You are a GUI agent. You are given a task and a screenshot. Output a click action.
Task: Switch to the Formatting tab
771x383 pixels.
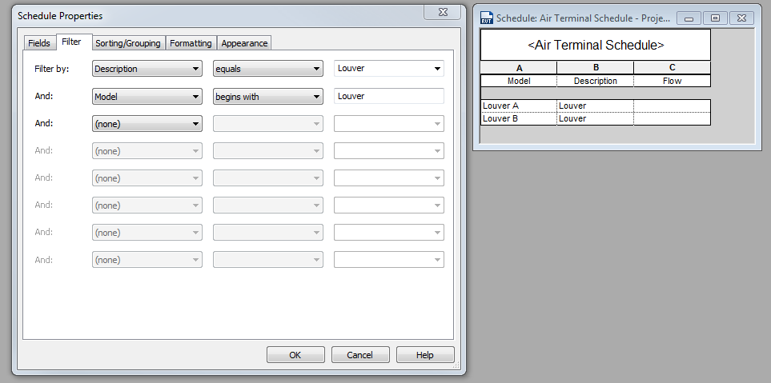(x=191, y=43)
